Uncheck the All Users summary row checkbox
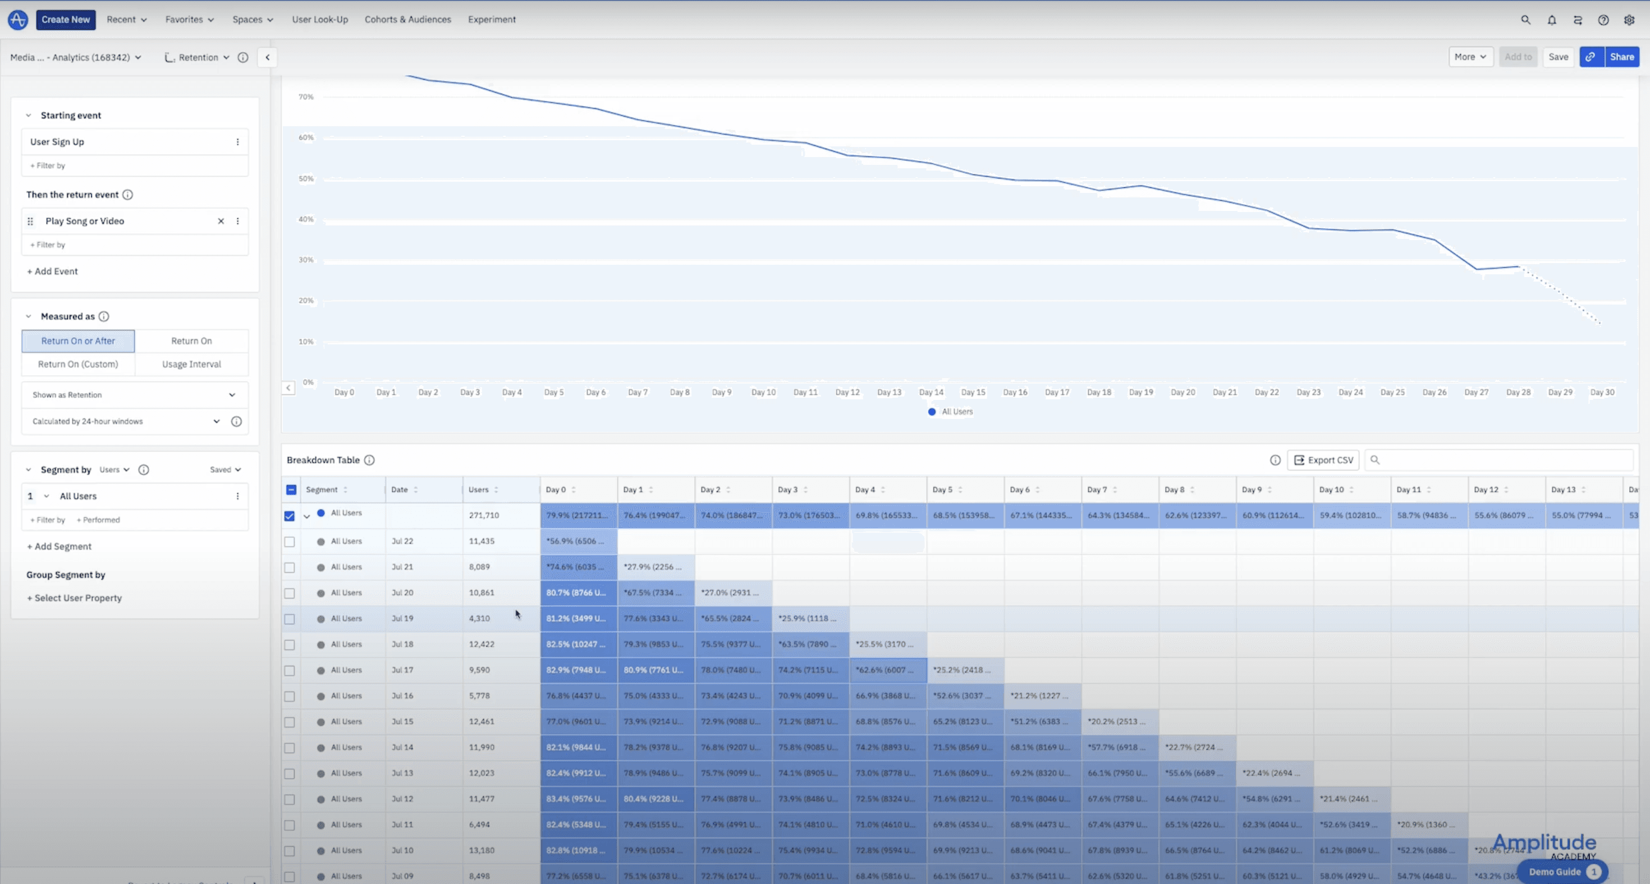This screenshot has height=884, width=1650. pos(290,516)
